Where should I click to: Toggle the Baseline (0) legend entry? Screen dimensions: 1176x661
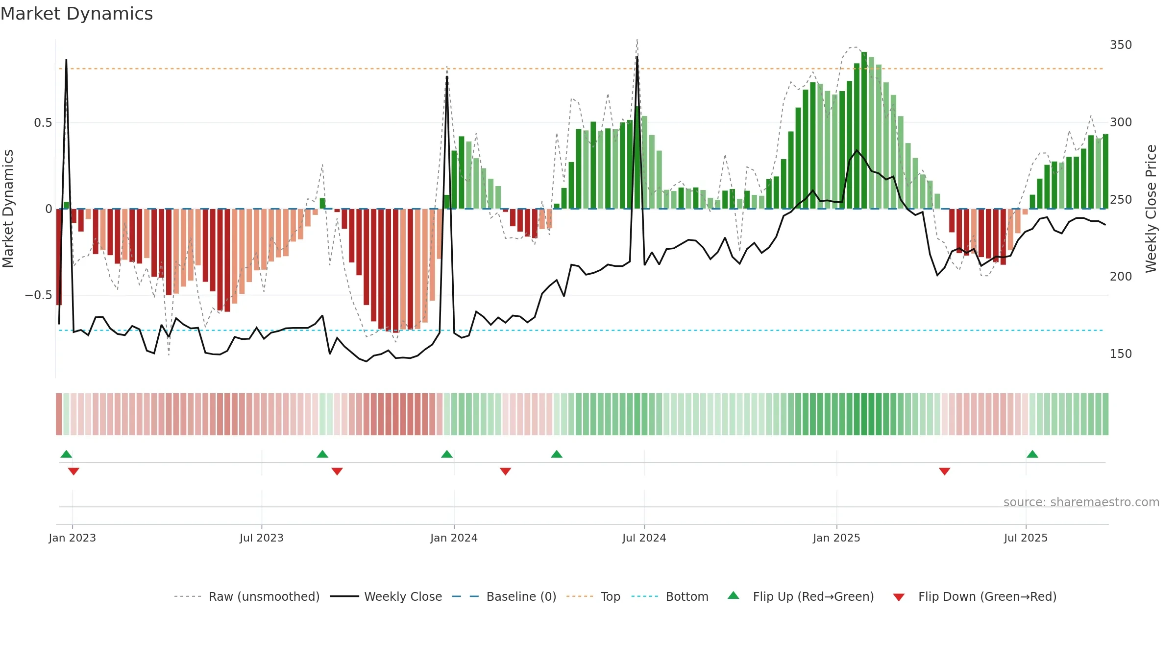point(504,596)
